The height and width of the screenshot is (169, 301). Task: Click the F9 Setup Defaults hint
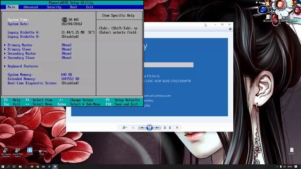(x=122, y=100)
